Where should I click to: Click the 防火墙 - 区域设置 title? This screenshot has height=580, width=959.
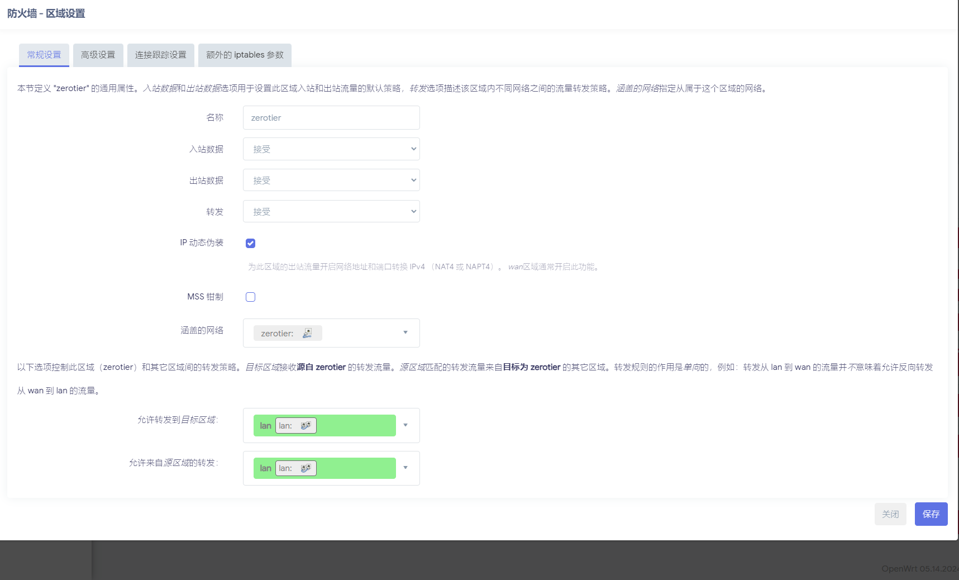(x=46, y=13)
